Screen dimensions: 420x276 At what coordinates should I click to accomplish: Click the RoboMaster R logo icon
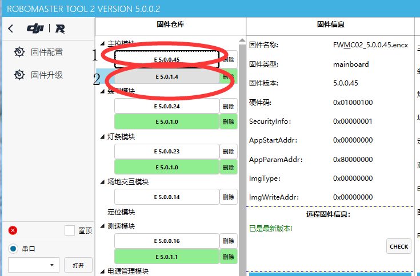(60, 29)
